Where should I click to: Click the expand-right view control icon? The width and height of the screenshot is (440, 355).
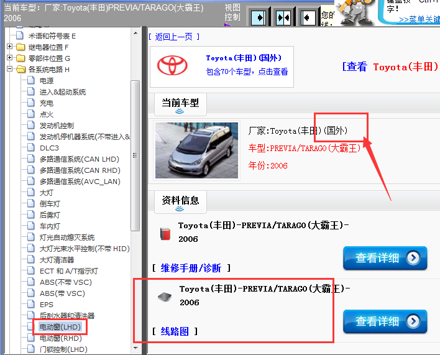(x=259, y=17)
